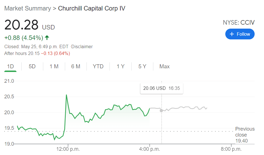Open the Disclaimer link
This screenshot has height=155, width=264.
(82, 46)
